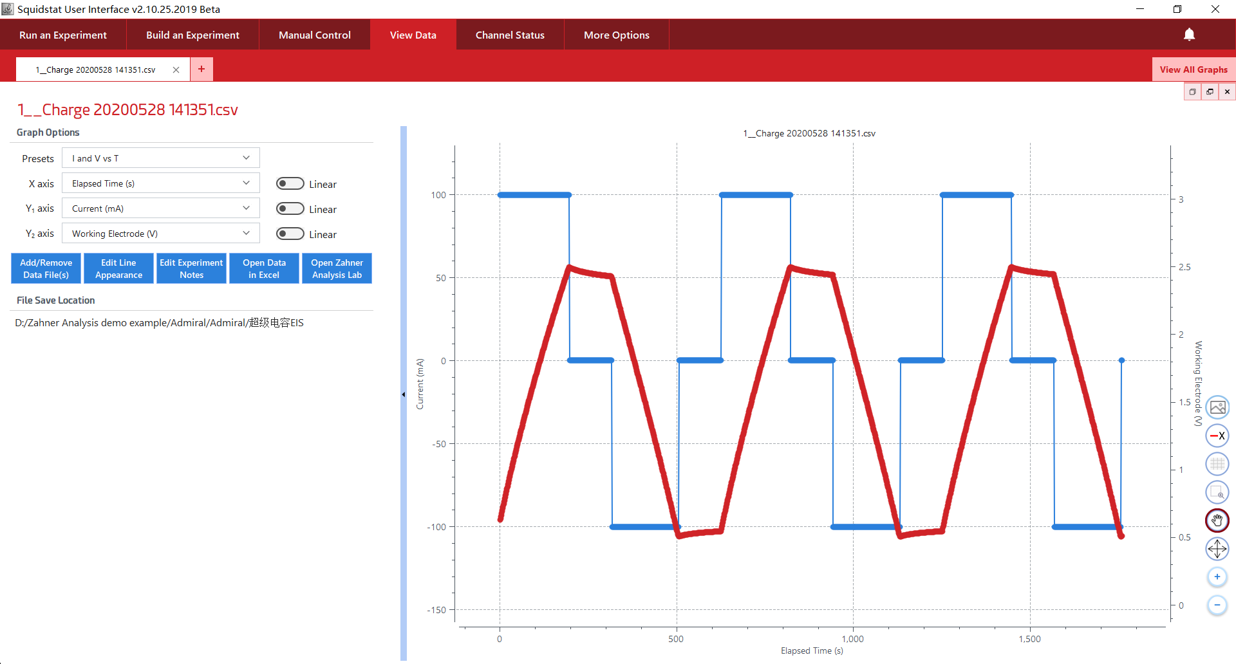This screenshot has width=1236, height=664.
Task: Click Edit Line Appearance button
Action: coord(118,268)
